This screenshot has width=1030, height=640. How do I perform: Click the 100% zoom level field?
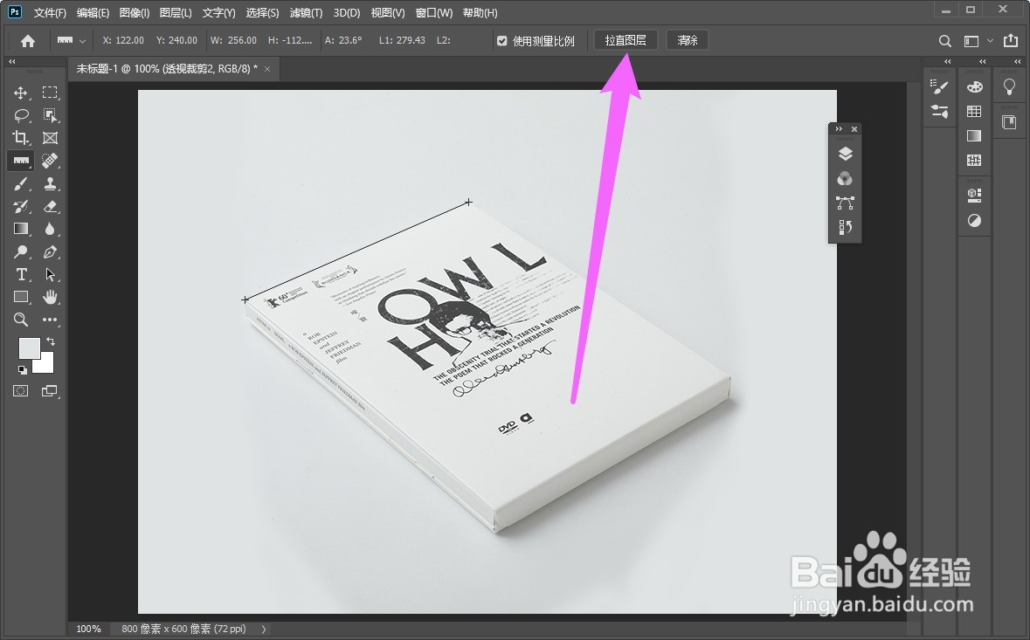click(89, 629)
